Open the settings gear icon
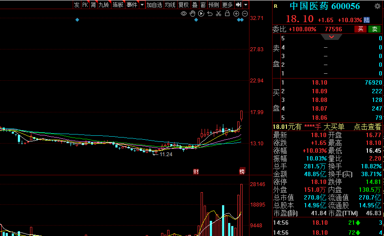 click(x=377, y=6)
